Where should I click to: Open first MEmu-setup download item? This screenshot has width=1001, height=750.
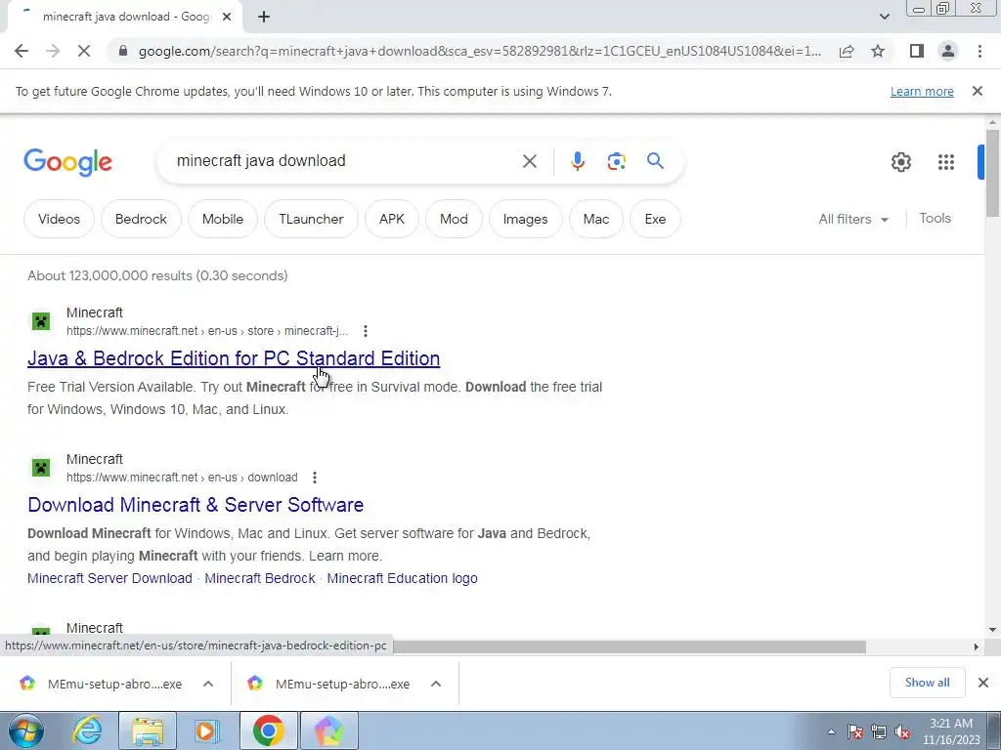[115, 684]
